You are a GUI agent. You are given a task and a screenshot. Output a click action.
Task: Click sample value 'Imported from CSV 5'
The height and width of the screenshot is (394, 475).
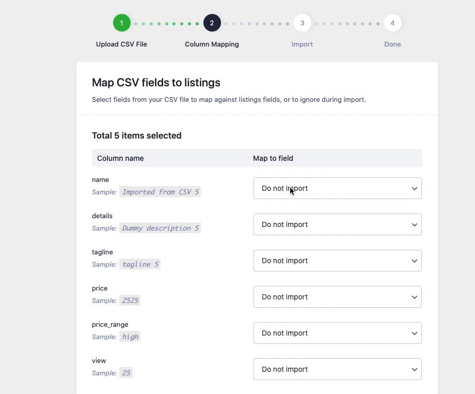(160, 192)
